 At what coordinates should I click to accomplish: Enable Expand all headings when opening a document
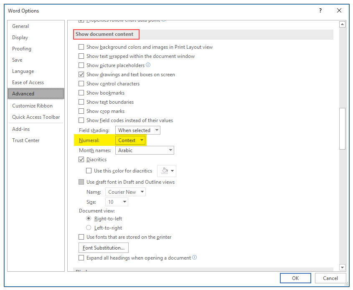click(x=81, y=257)
